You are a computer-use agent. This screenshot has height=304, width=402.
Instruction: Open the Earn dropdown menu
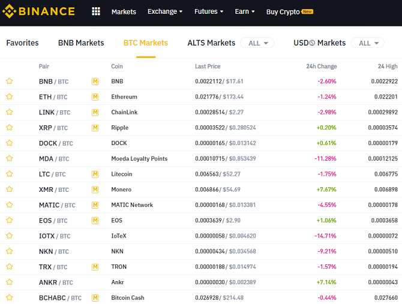click(245, 11)
